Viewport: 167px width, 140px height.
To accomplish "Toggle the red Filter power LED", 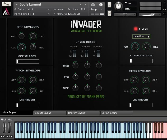I will click(x=136, y=29).
